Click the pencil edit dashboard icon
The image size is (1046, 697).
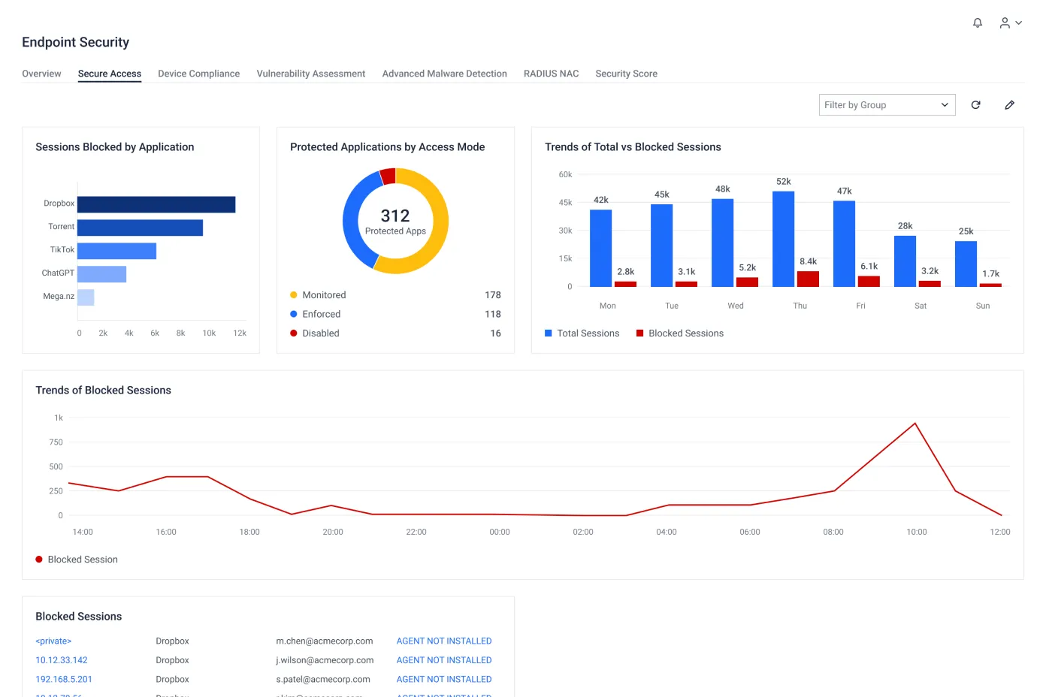point(1009,105)
